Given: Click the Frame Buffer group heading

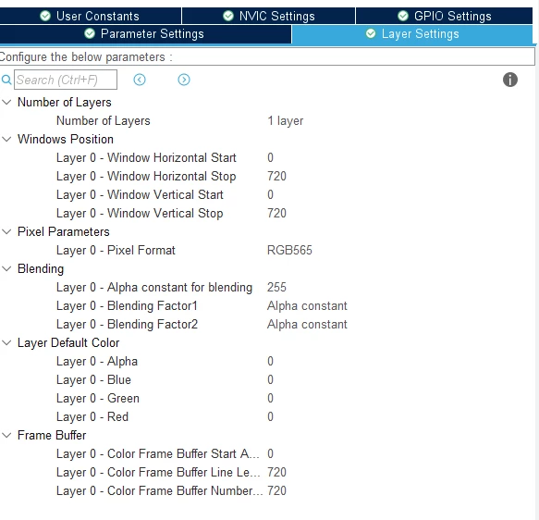Looking at the screenshot, I should point(52,435).
